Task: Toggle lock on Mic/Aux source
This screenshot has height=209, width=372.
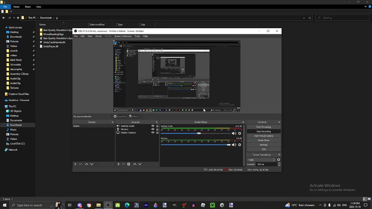Action: point(157,129)
